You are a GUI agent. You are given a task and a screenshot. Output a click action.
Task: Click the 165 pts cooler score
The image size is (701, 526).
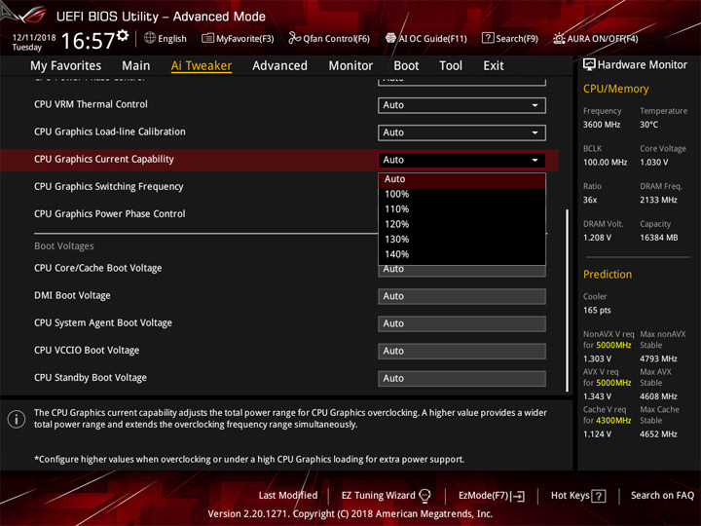coord(597,311)
